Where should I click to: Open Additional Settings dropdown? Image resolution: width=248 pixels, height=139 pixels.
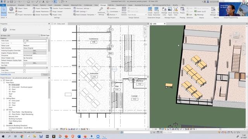point(101,11)
